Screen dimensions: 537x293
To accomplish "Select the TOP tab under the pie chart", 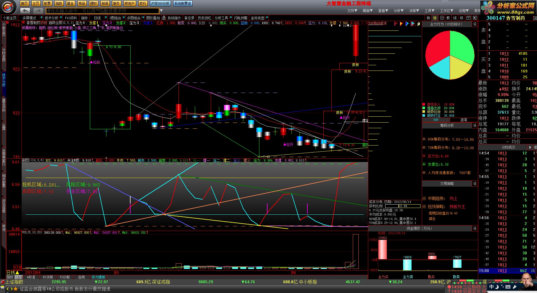I will click(x=436, y=120).
